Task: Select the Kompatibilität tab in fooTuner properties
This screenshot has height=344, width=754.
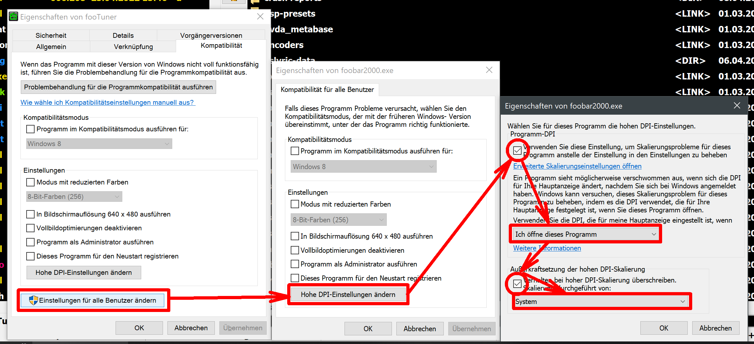Action: (221, 45)
